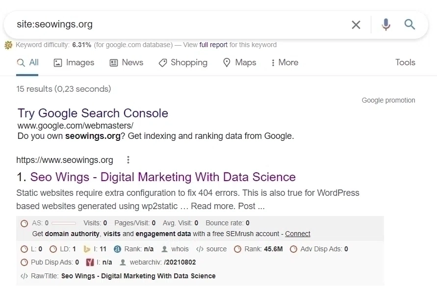Open the webarchiv snapshot /20210802
Screen dimensions: 437x294
coord(180,262)
